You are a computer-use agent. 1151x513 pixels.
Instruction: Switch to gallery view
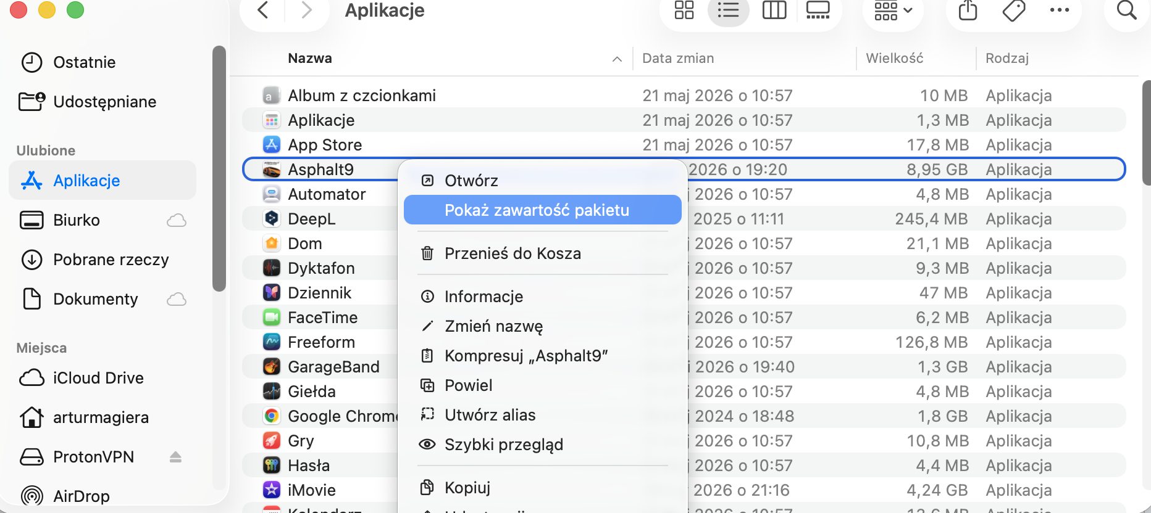(x=818, y=10)
